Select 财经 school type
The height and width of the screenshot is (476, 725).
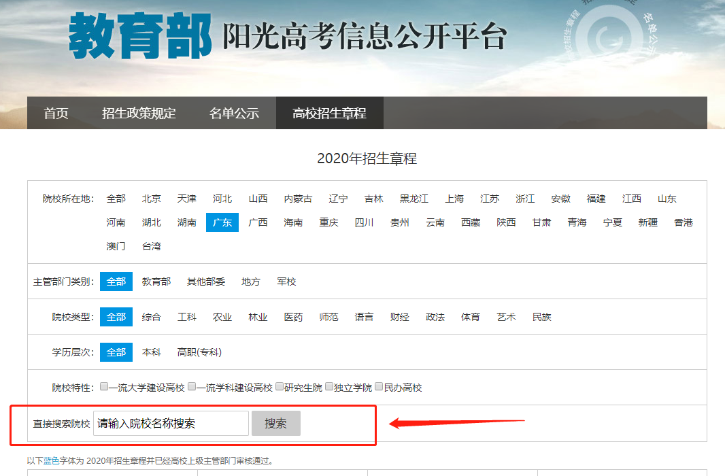(399, 317)
